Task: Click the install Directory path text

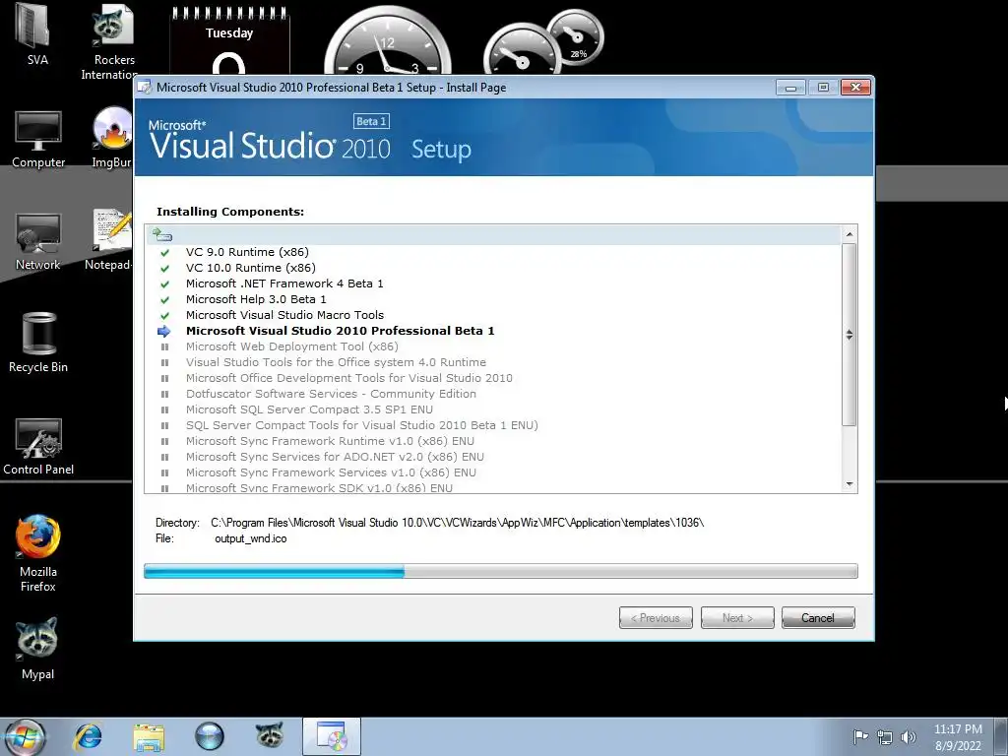Action: pos(457,523)
